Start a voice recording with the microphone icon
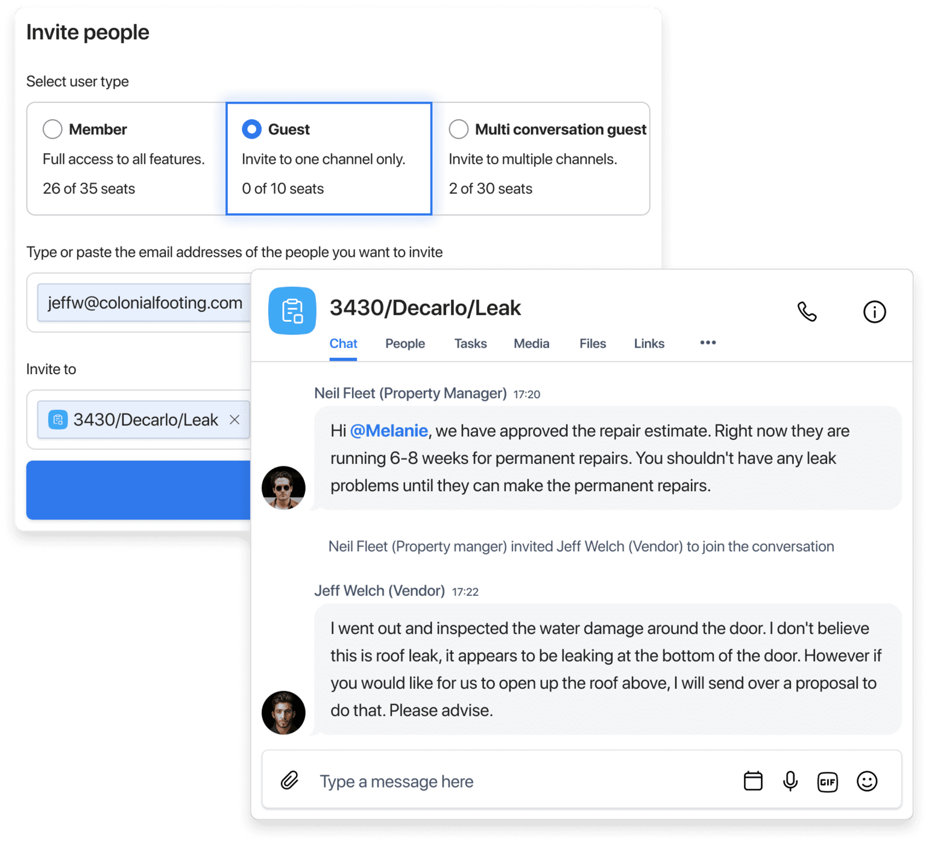This screenshot has width=929, height=843. [x=790, y=780]
